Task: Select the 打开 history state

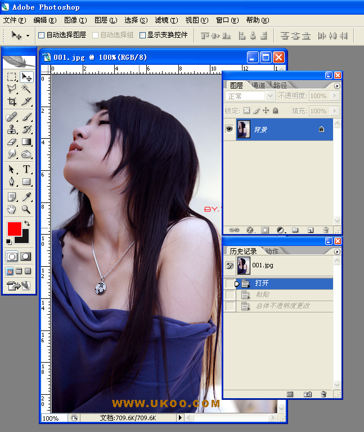Action: pos(262,283)
